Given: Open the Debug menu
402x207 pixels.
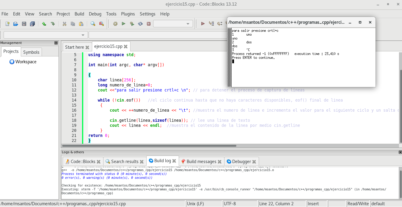Looking at the screenshot, I should pos(95,14).
